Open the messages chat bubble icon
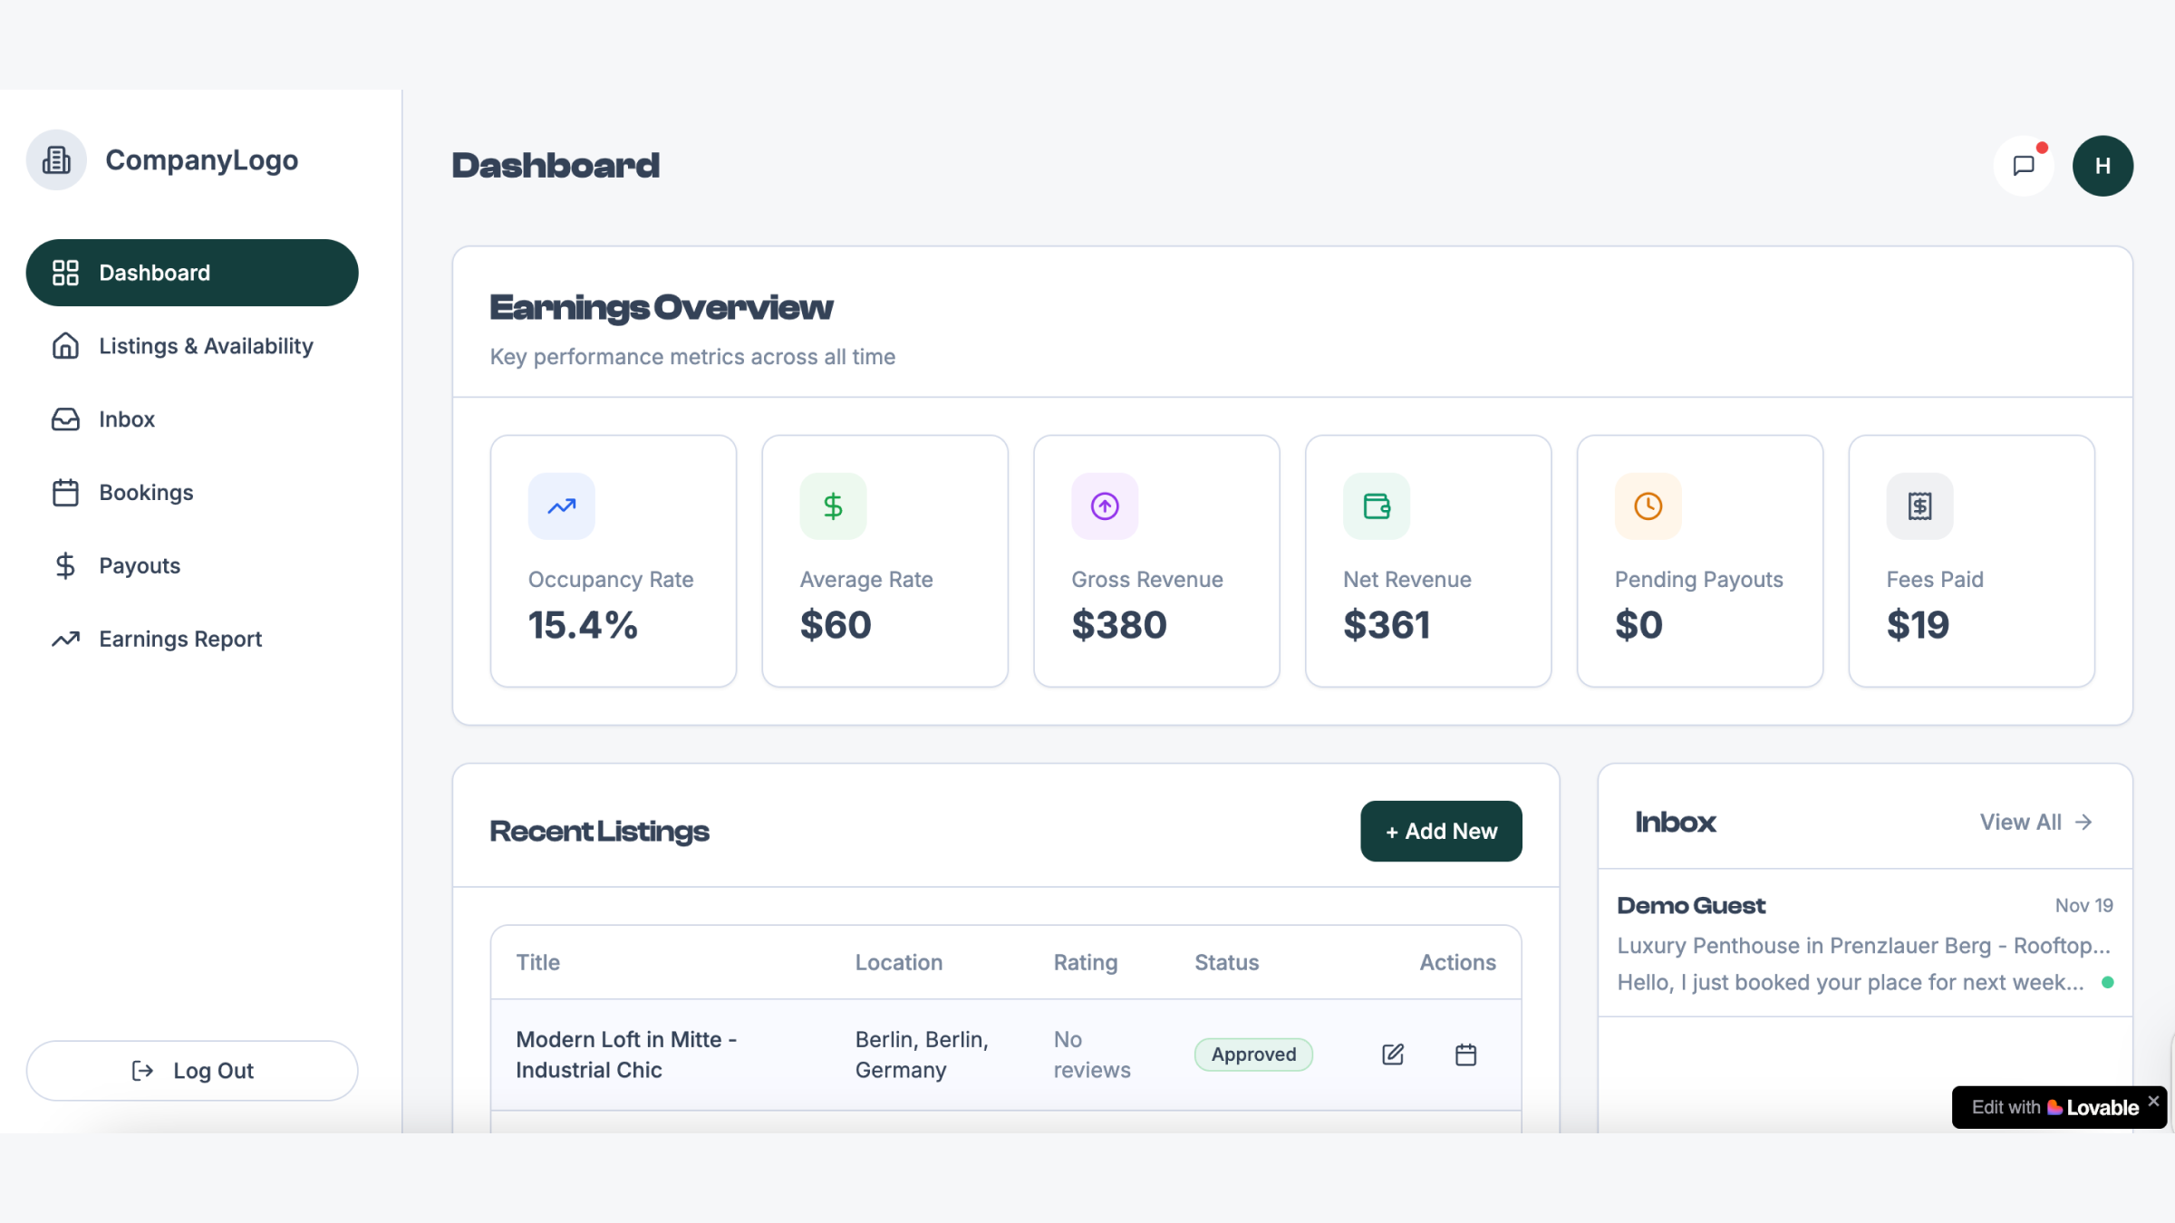Screen dimensions: 2175x1223 click(x=2023, y=166)
